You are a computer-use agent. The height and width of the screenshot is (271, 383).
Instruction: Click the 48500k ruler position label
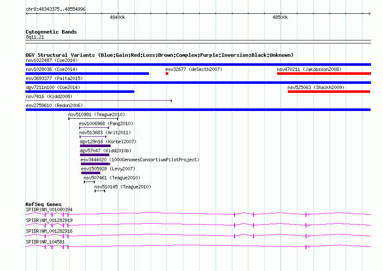280,17
